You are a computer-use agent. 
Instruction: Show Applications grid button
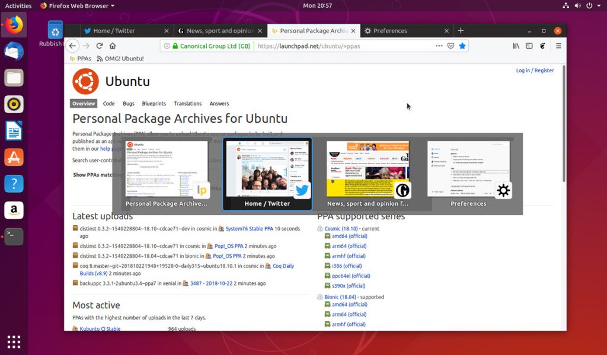[x=14, y=342]
